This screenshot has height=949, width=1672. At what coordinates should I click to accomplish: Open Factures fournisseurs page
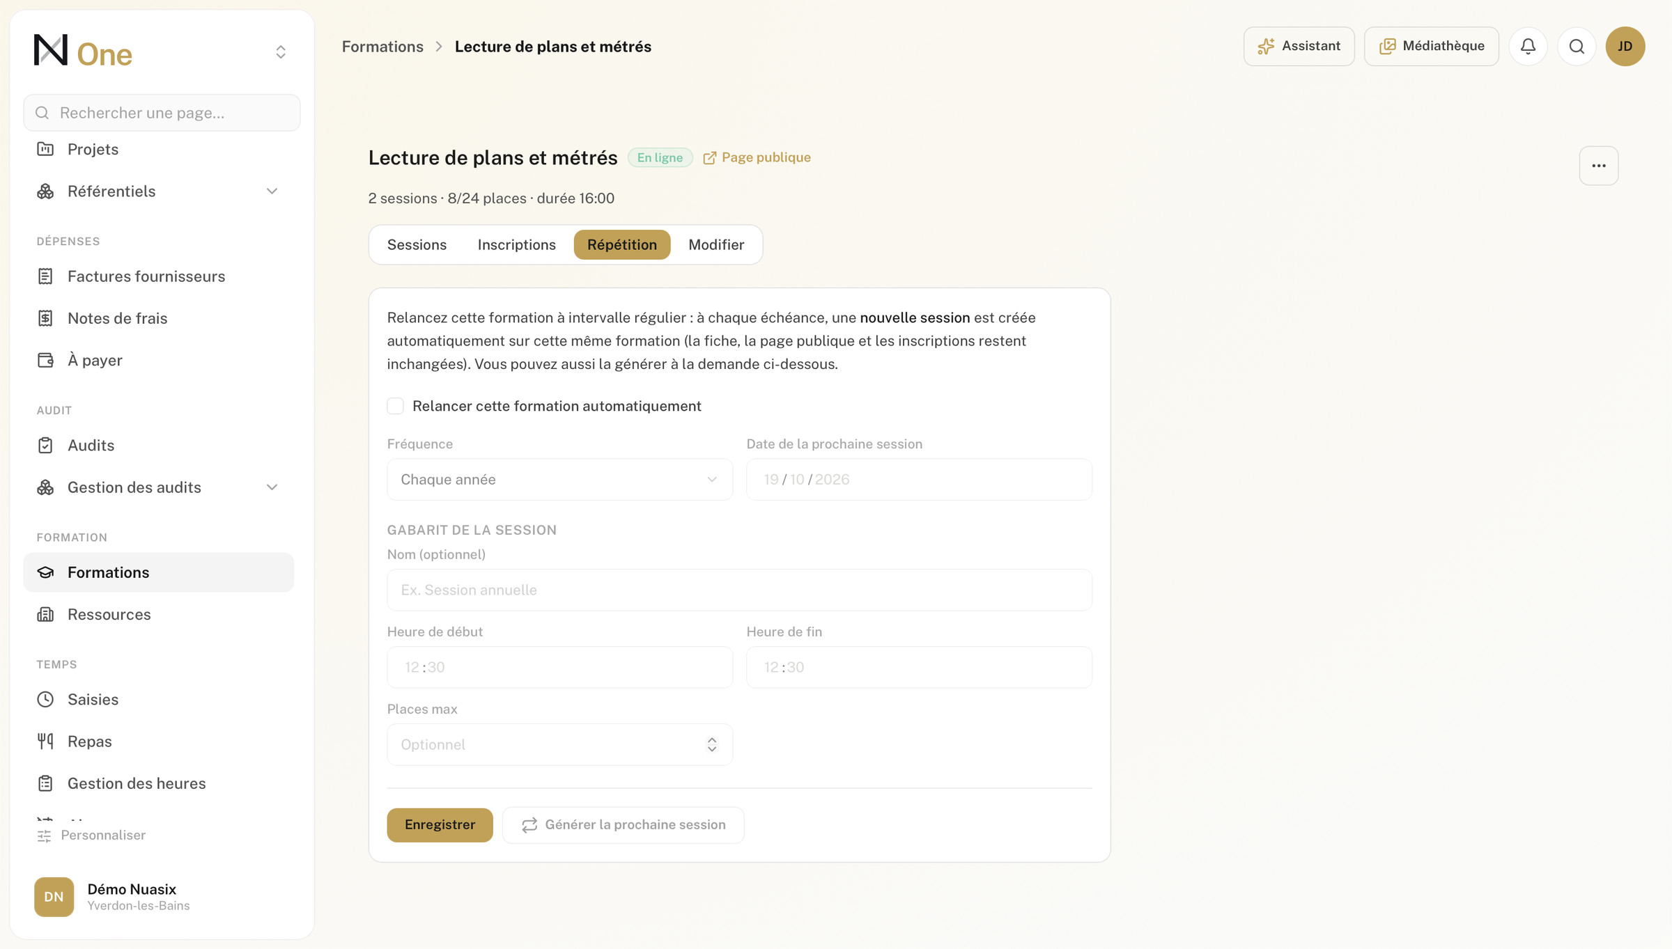[158, 276]
